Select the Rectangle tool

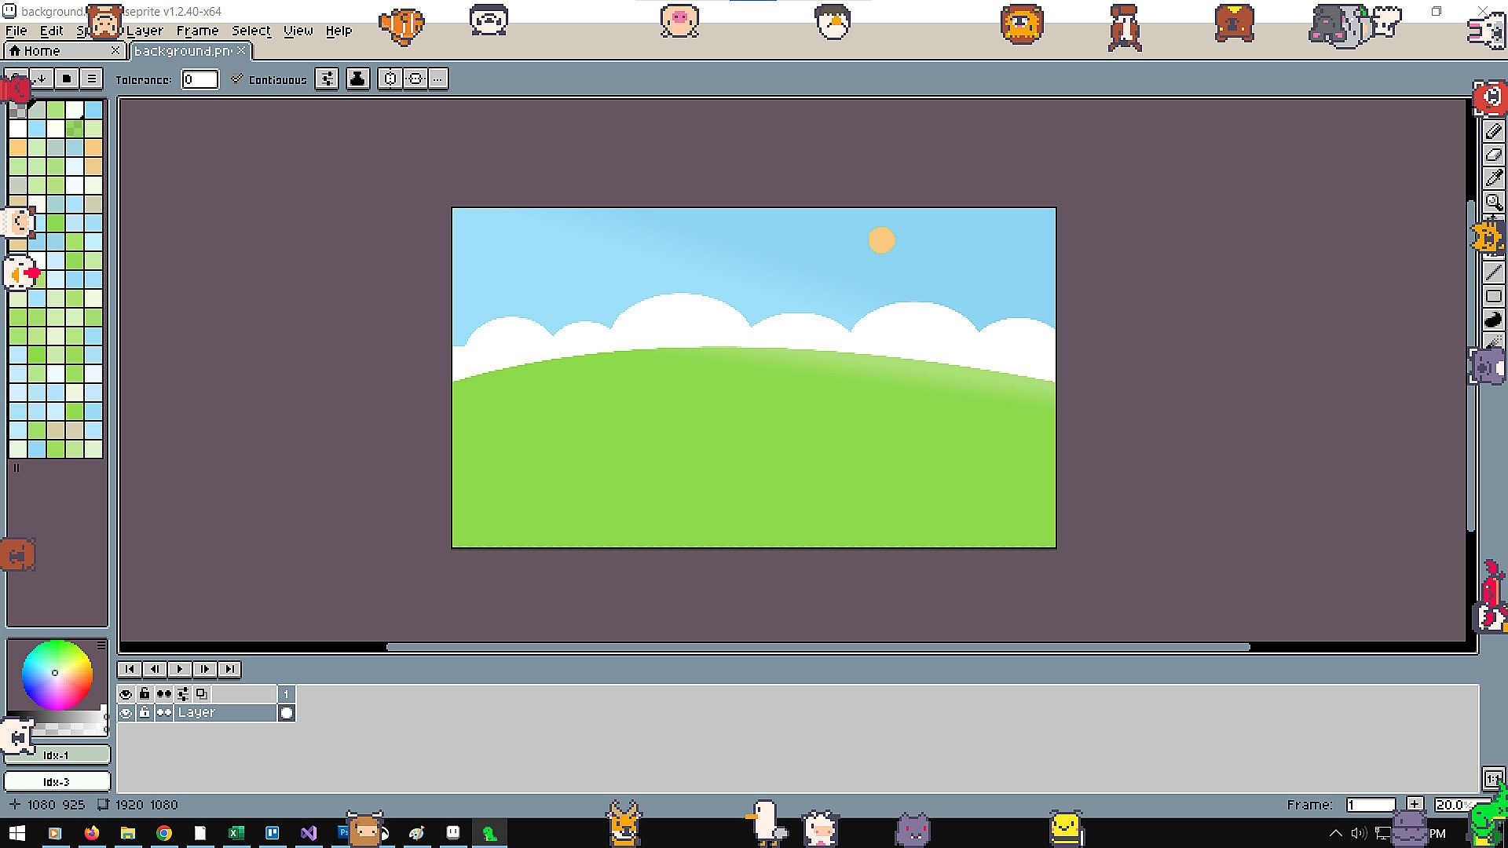(1493, 296)
